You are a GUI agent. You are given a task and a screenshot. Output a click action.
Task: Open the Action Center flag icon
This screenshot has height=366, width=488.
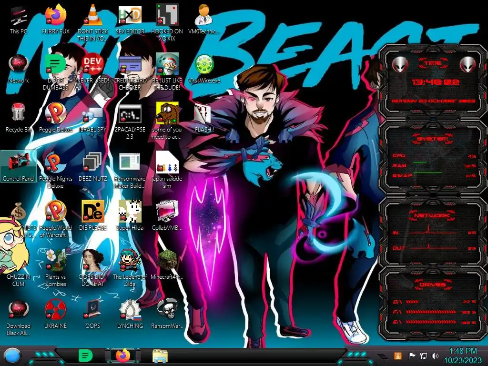click(x=412, y=356)
